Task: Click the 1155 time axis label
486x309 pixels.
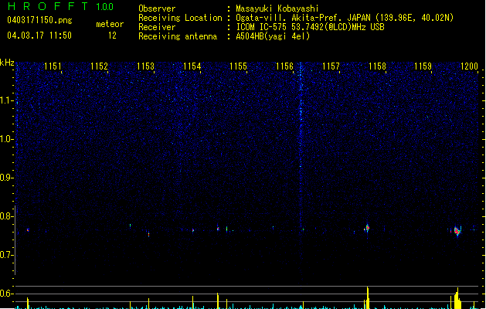Action: (238, 66)
